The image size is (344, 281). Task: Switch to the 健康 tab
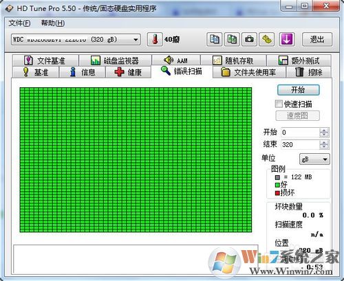tap(128, 72)
